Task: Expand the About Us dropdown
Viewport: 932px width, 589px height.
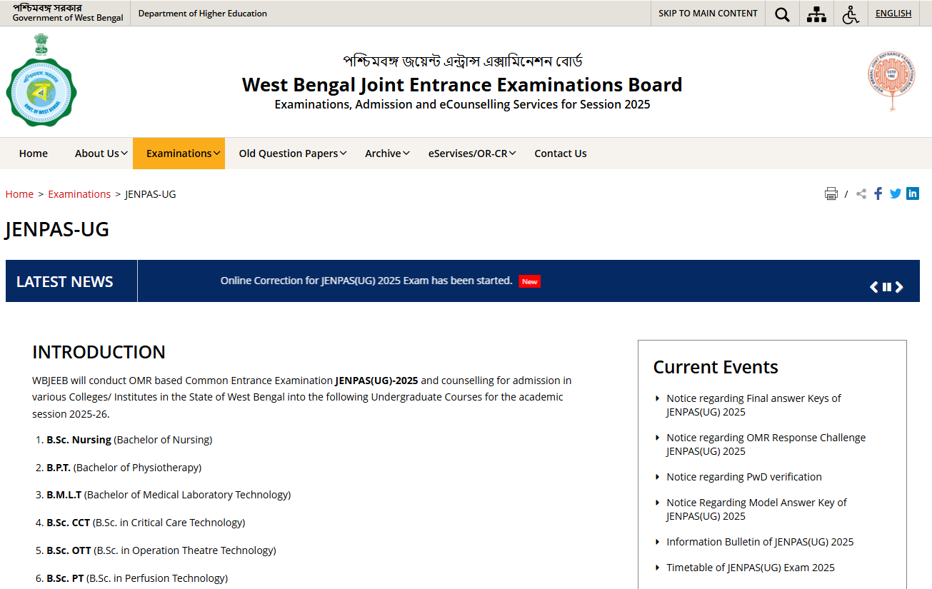Action: tap(99, 153)
